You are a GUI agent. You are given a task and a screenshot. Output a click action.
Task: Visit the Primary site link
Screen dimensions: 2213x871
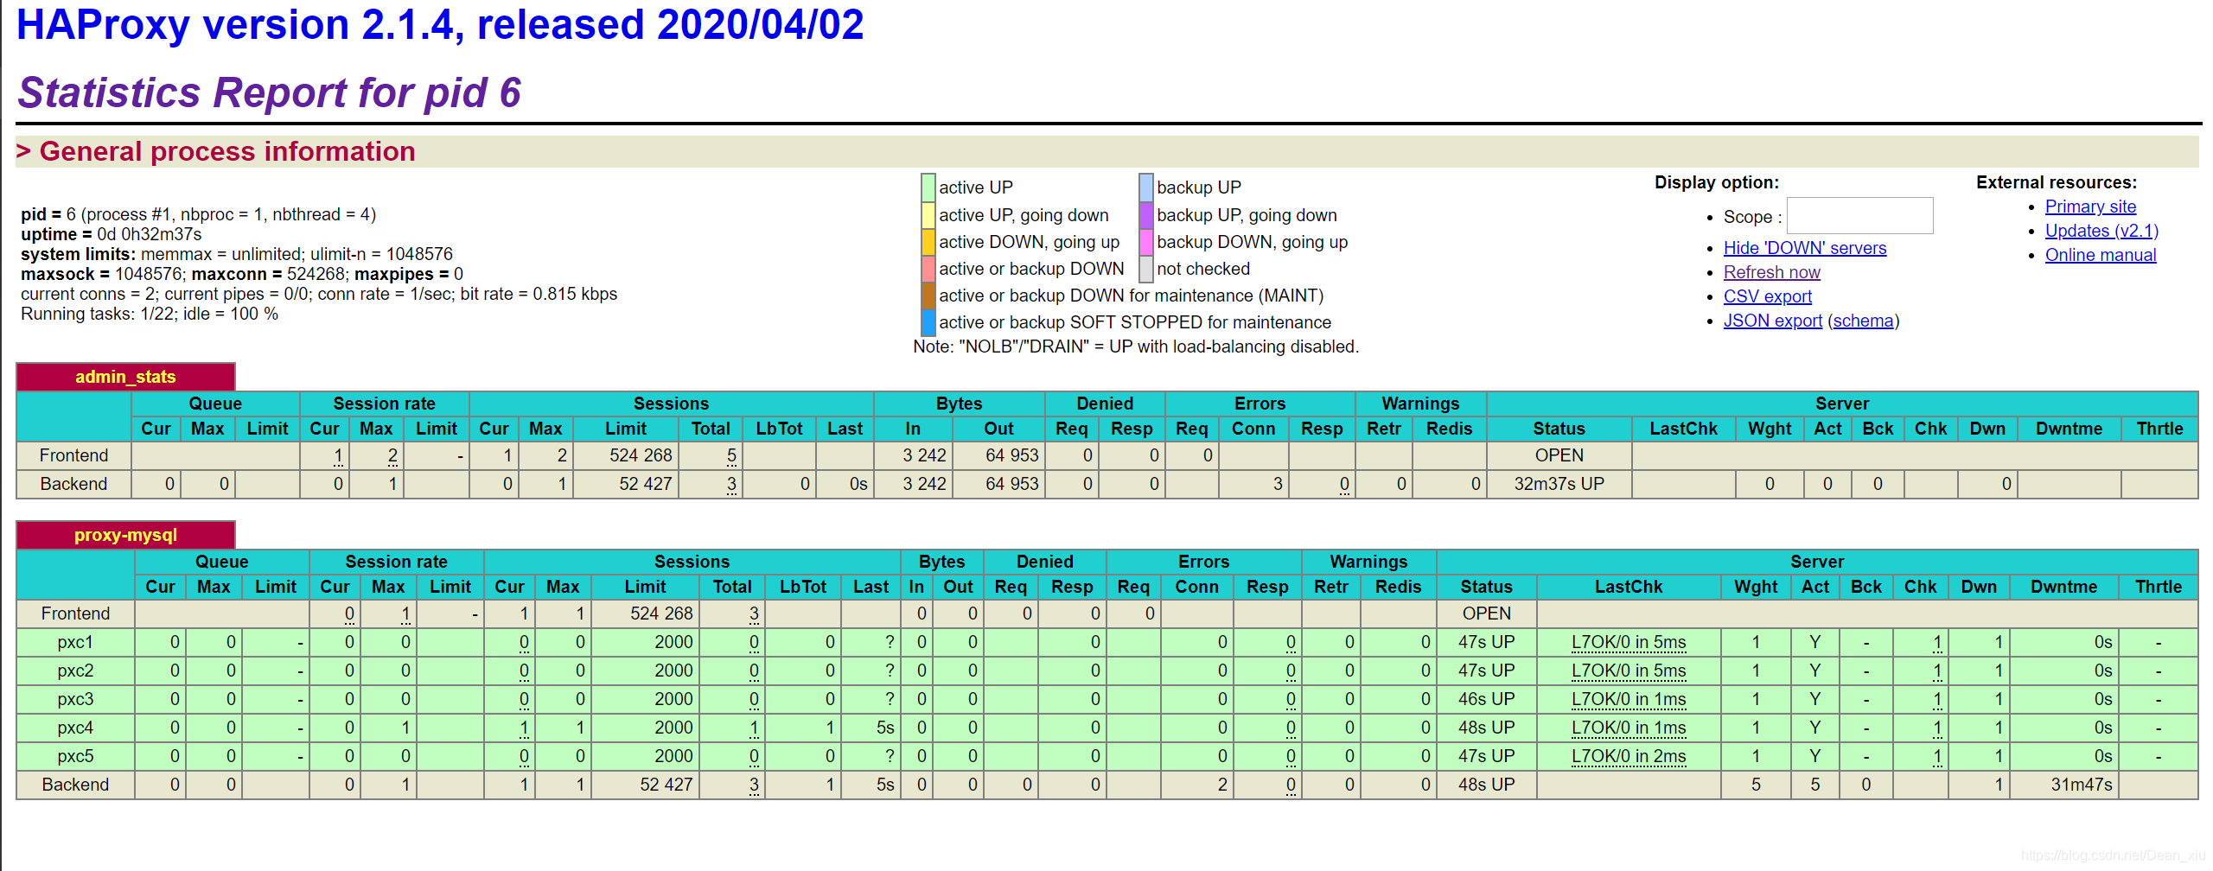click(2089, 207)
